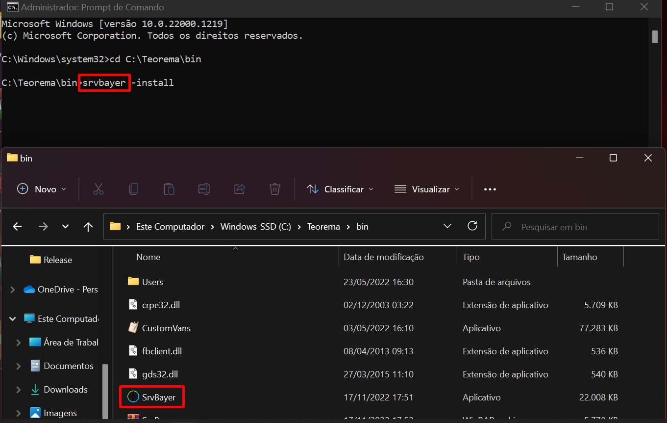Click the SrvBayer application icon
This screenshot has width=667, height=423.
(x=133, y=397)
